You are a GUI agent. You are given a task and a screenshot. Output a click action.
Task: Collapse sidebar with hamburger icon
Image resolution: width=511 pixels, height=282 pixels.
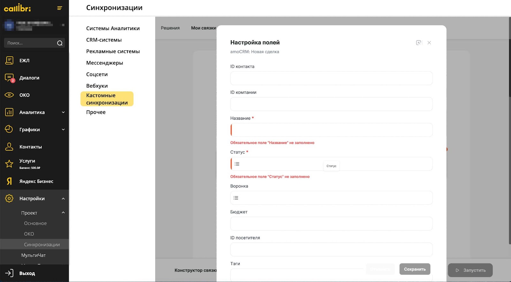59,8
